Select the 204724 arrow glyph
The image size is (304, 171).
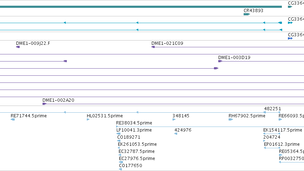pyautogui.click(x=264, y=141)
